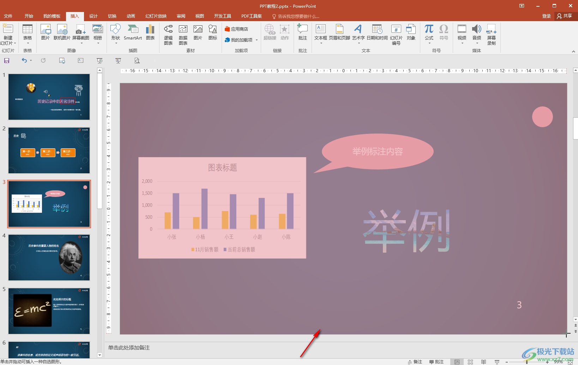The width and height of the screenshot is (578, 365).
Task: Click the 告诉我您想要做什么 search box
Action: [296, 16]
